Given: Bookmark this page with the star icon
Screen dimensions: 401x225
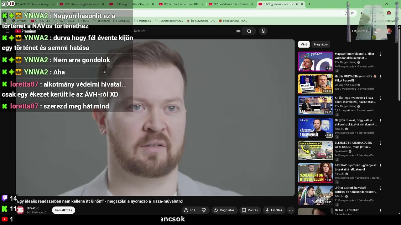Looking at the screenshot, I should coord(352,13).
